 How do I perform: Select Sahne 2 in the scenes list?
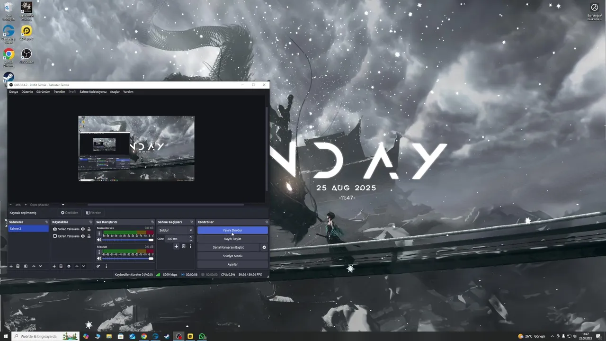(28, 229)
